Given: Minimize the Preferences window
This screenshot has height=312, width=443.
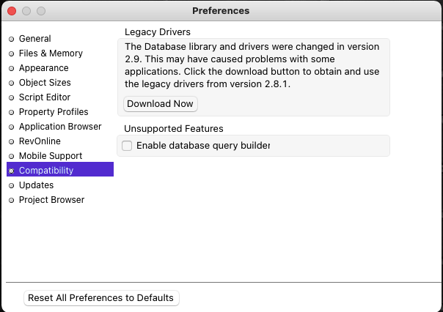Looking at the screenshot, I should point(26,11).
